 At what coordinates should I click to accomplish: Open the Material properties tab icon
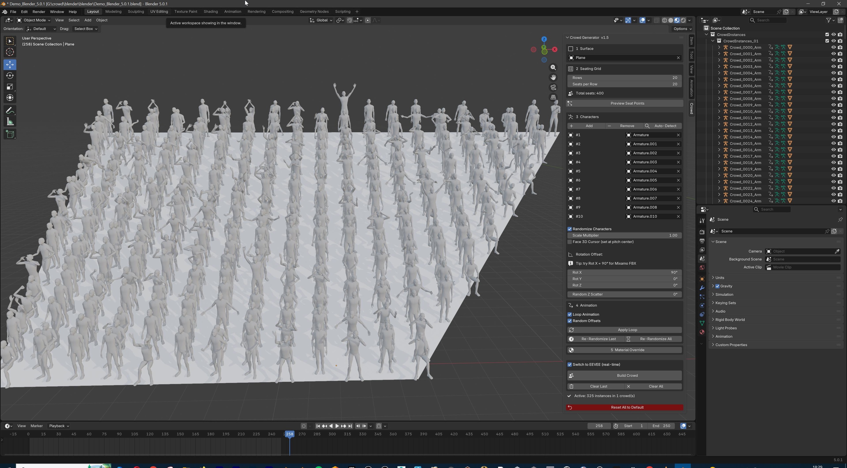(x=702, y=332)
